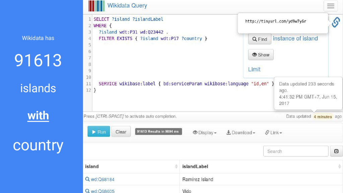Open the Download dropdown
Image resolution: width=343 pixels, height=193 pixels.
[x=241, y=133]
